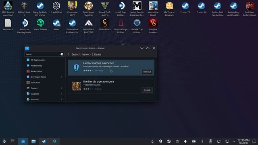Expand the Graphics category arrow
Viewport: 258px width, 145px height.
point(62,94)
